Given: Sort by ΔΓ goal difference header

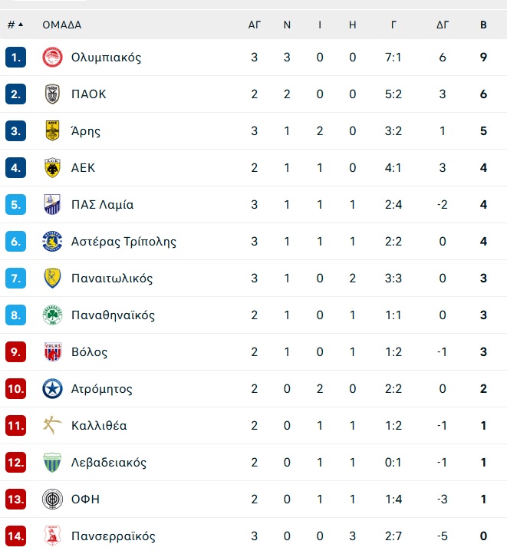Looking at the screenshot, I should [443, 25].
